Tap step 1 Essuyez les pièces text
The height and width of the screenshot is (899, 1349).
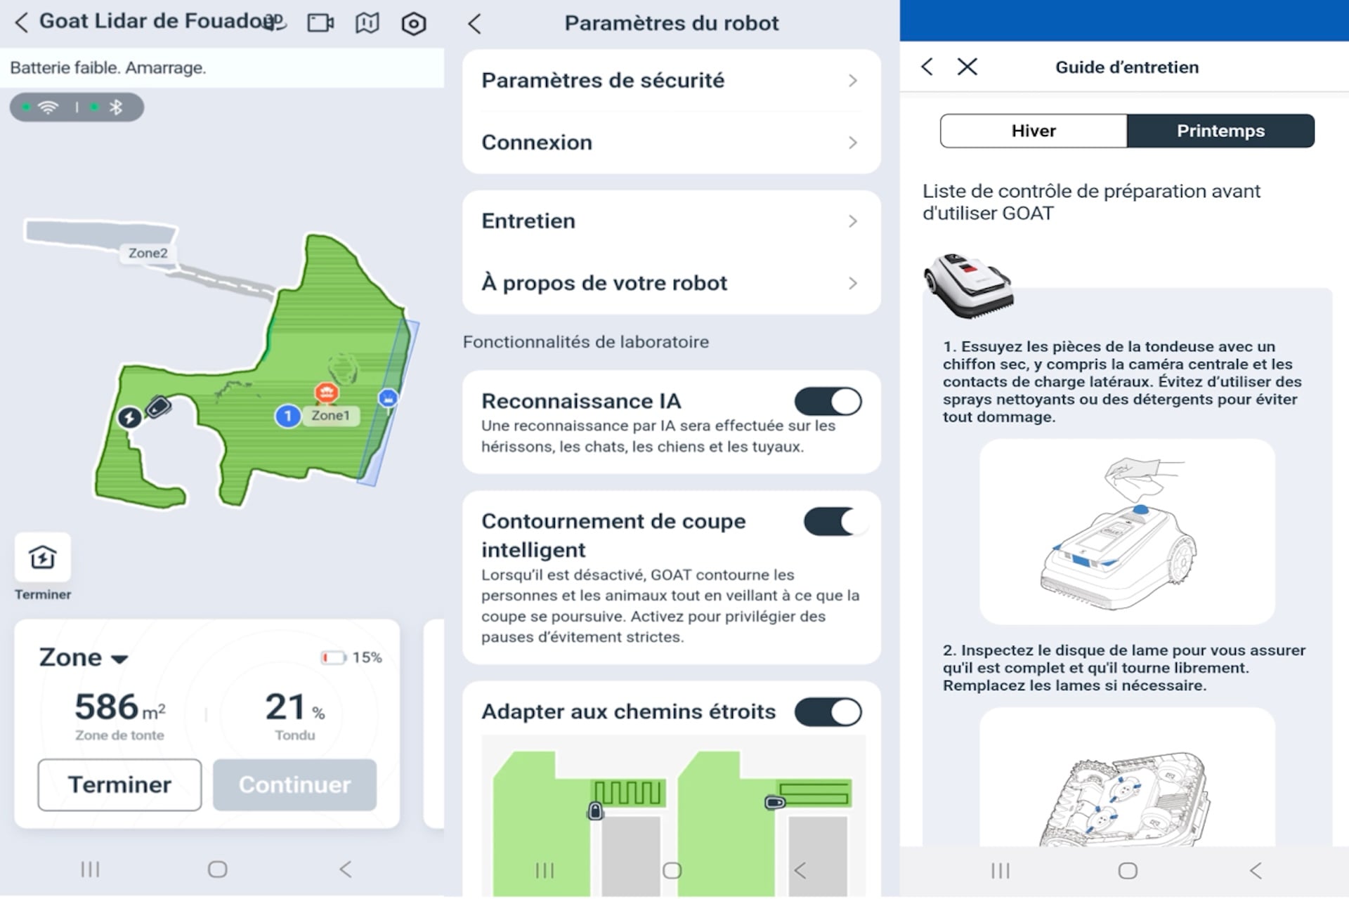pos(1122,381)
